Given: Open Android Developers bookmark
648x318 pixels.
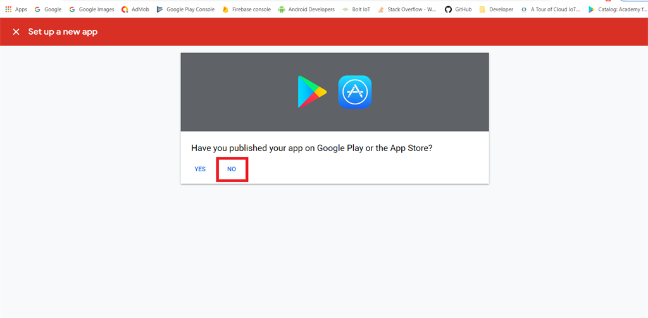Looking at the screenshot, I should (306, 9).
